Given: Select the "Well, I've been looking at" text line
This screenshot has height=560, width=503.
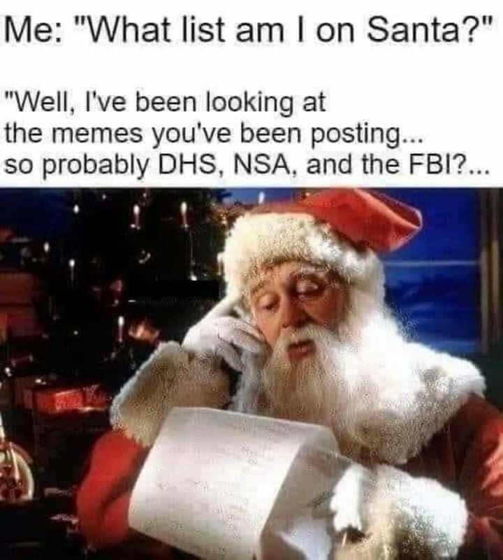Looking at the screenshot, I should pos(165,103).
